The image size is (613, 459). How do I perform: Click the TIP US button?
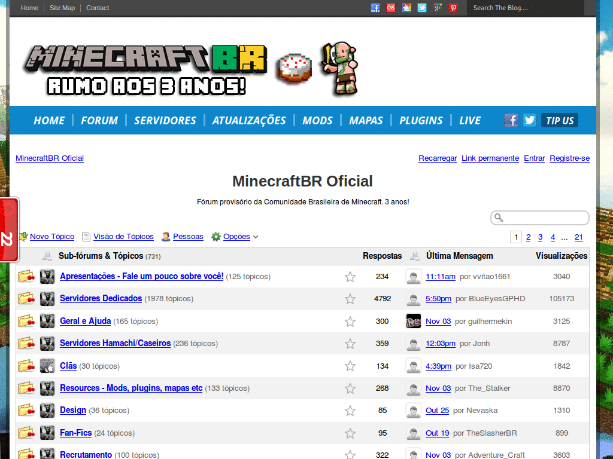click(x=560, y=121)
